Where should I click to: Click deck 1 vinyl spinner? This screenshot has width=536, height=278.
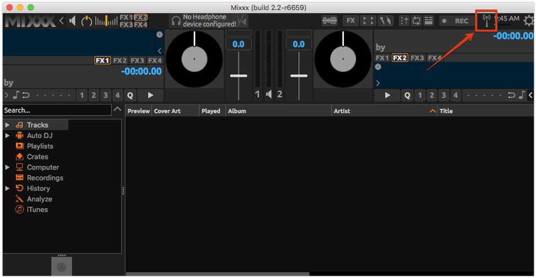click(x=194, y=59)
